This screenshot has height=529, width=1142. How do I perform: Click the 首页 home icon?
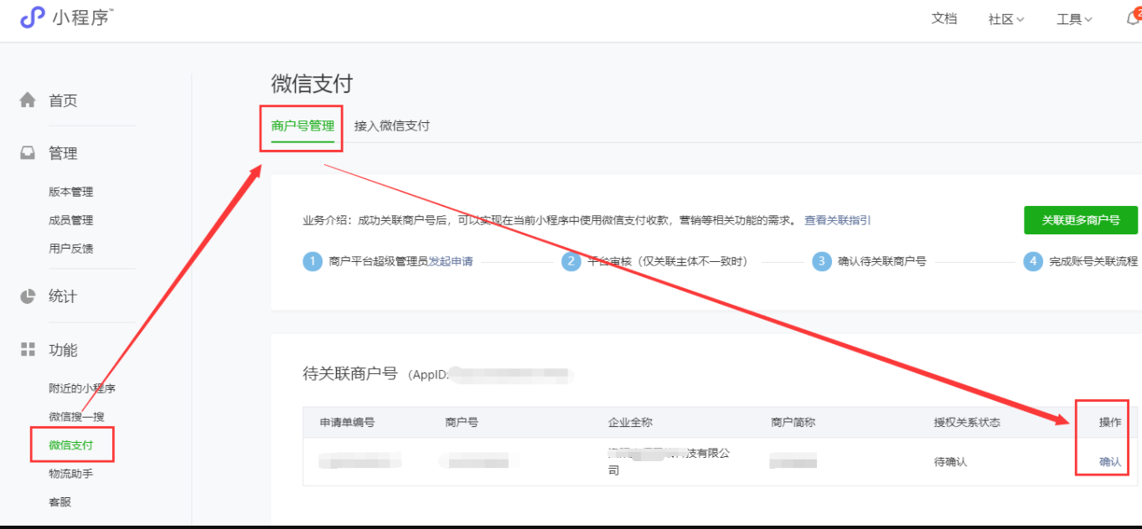coord(28,100)
